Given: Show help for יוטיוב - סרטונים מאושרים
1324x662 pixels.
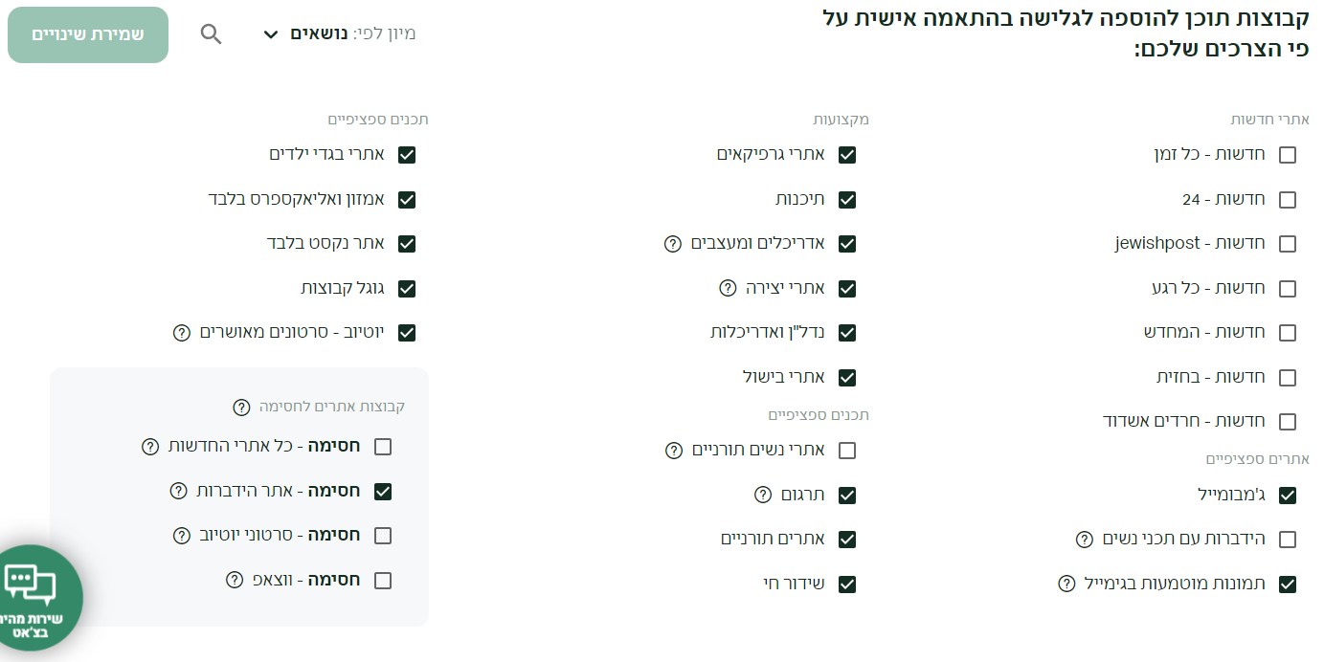Looking at the screenshot, I should (x=181, y=333).
